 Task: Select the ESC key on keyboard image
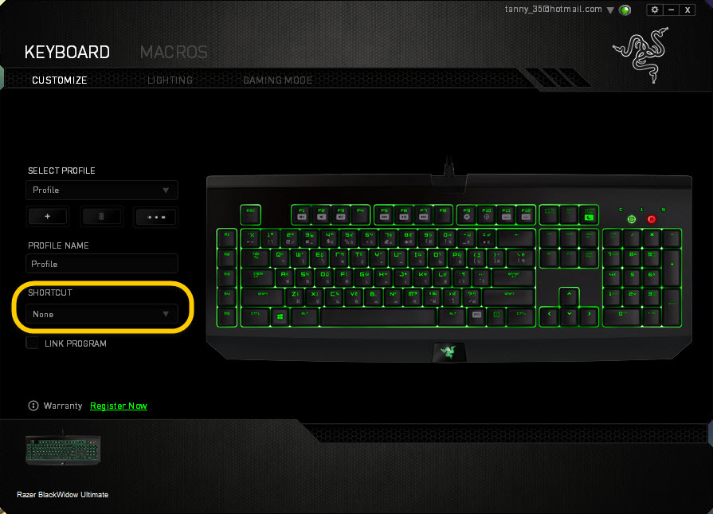click(251, 214)
